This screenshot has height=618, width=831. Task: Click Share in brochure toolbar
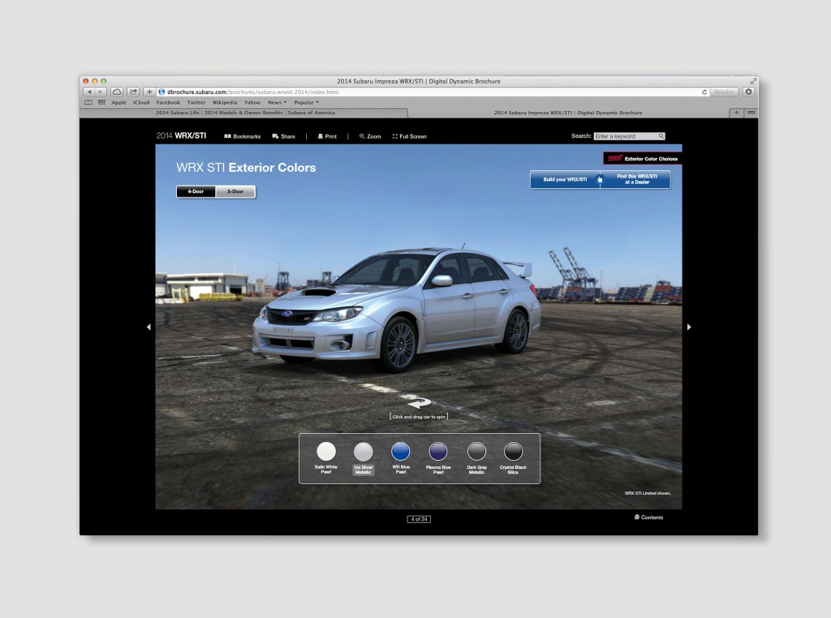point(283,136)
